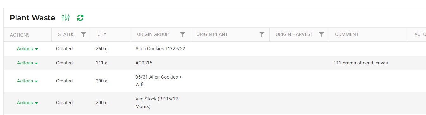Filter by the Status column
This screenshot has height=115, width=426.
[84, 34]
